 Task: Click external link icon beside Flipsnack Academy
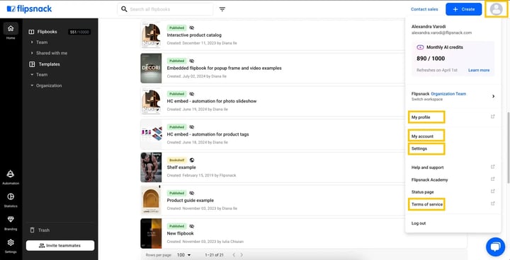point(492,179)
